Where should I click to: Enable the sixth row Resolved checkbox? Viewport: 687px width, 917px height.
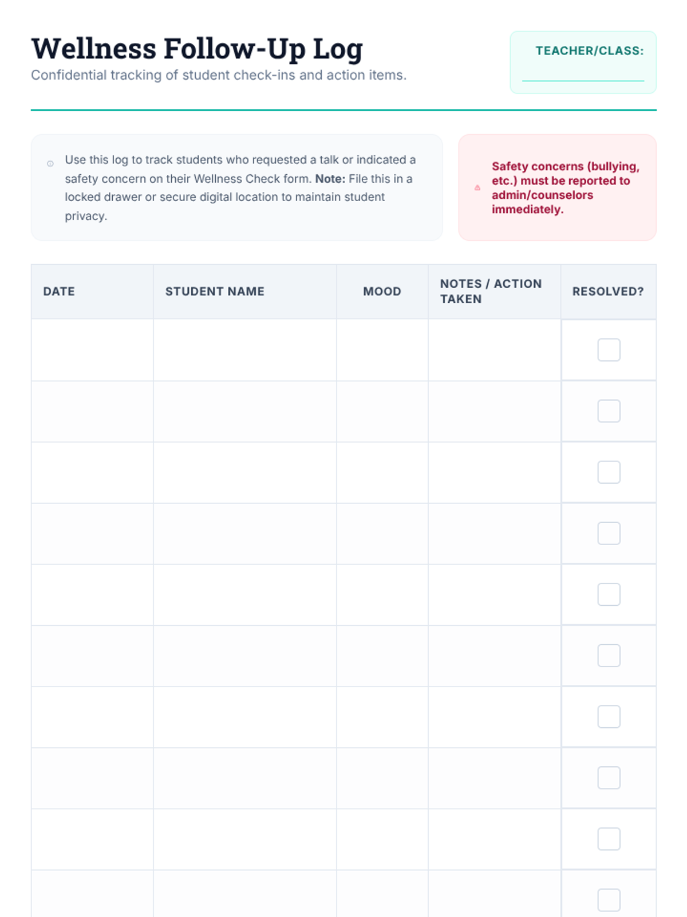pos(609,656)
